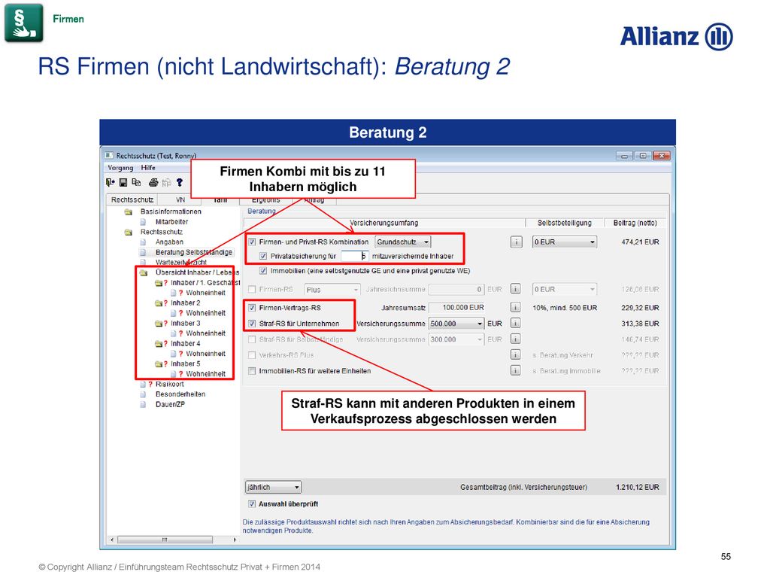Image resolution: width=770 pixels, height=578 pixels.
Task: Open info button in Firmen-RS row
Action: click(x=516, y=289)
